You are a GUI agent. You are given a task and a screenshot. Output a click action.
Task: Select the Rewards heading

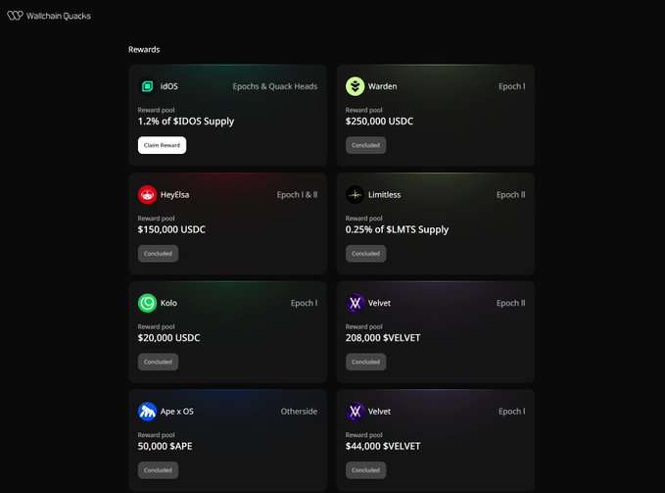[144, 49]
